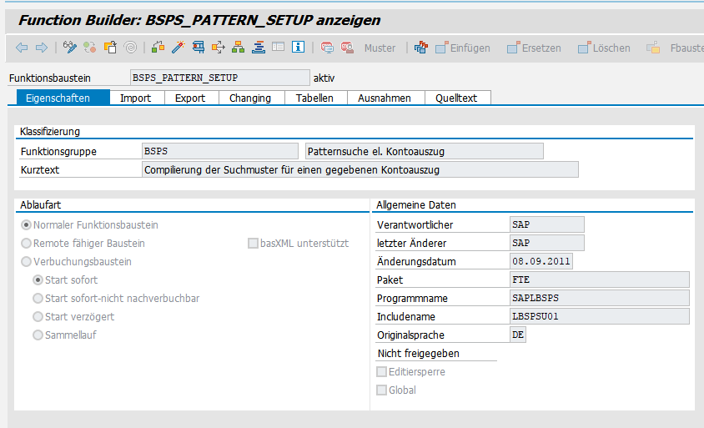Open the Quelltext tab
Screen dimensions: 704x428
456,98
